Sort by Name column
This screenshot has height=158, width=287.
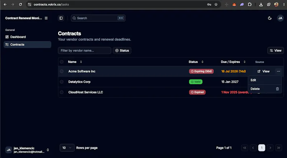coord(75,62)
